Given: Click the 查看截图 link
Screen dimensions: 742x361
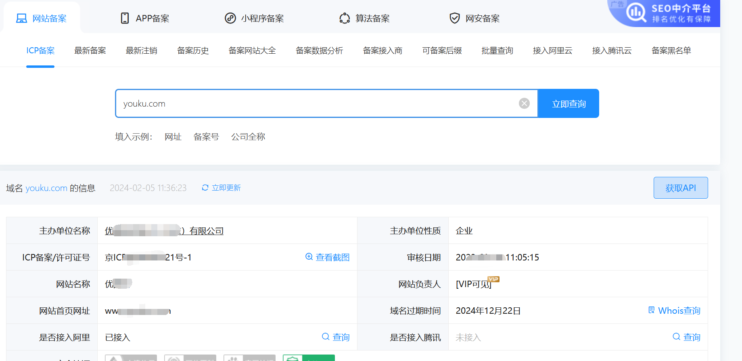Looking at the screenshot, I should click(x=332, y=257).
